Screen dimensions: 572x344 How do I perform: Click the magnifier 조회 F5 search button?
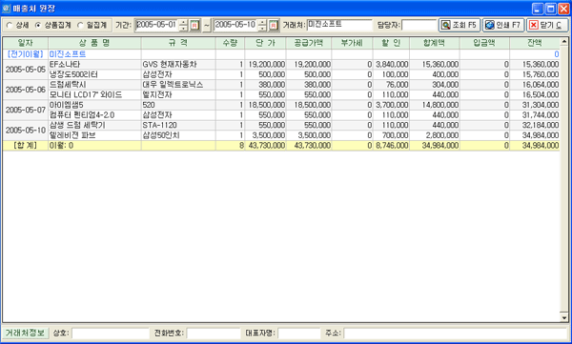[x=460, y=25]
